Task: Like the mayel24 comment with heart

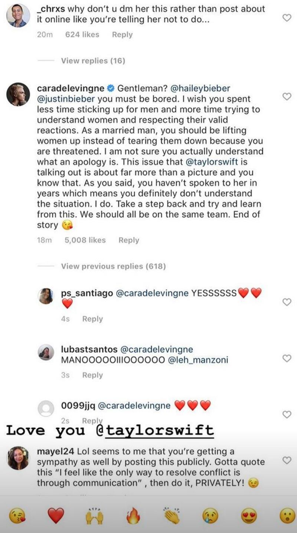Action: pos(287,460)
